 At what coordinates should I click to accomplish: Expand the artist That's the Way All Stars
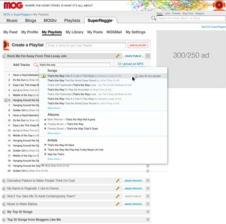(45, 145)
